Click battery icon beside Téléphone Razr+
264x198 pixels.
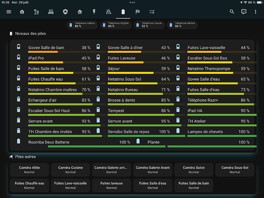(x=178, y=99)
